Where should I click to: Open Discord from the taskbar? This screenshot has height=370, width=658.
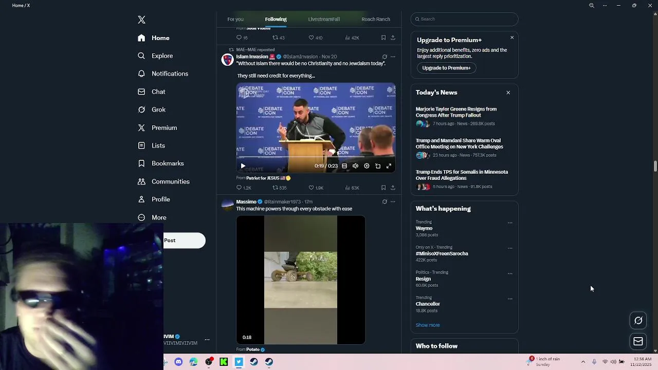pyautogui.click(x=178, y=362)
